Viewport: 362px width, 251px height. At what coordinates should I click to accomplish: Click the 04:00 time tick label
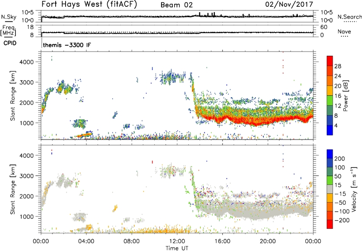click(86, 241)
